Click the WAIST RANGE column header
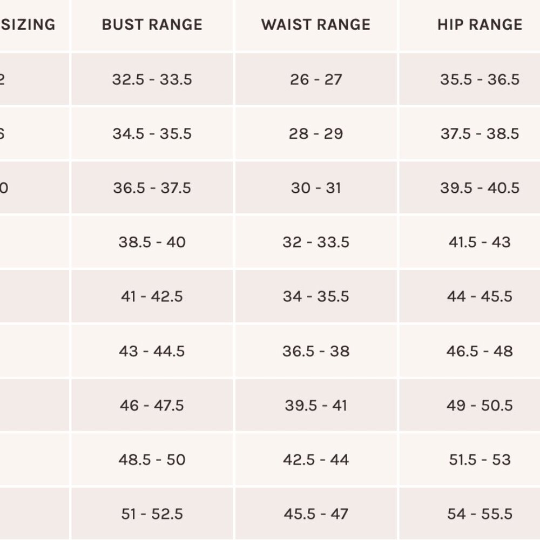Viewport: 540px width, 540px height. pos(316,25)
